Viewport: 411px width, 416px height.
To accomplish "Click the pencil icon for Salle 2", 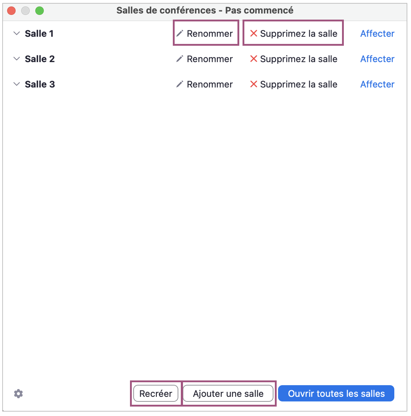I will pyautogui.click(x=179, y=59).
